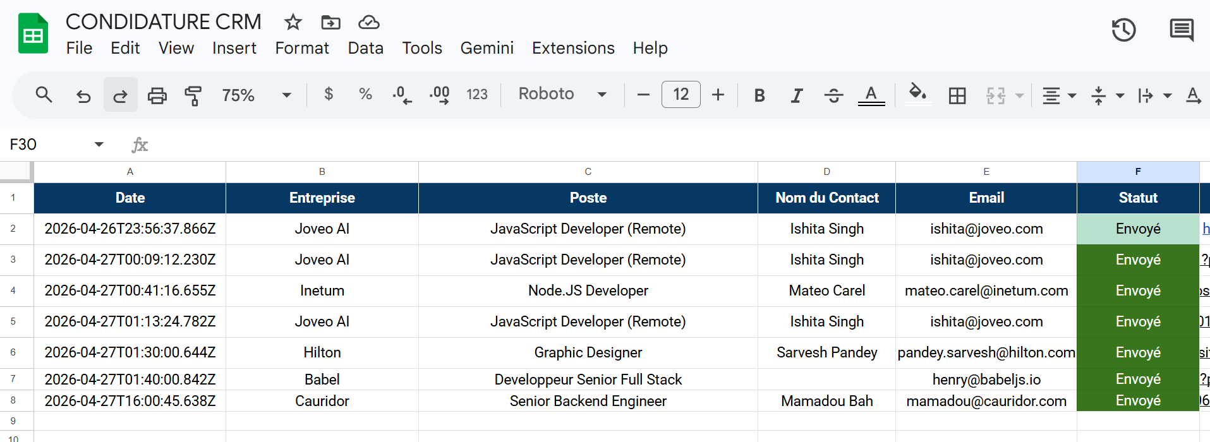The width and height of the screenshot is (1210, 442).
Task: Click name box showing F30
Action: coord(47,145)
